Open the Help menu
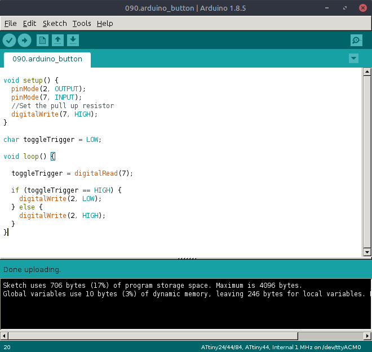 105,24
